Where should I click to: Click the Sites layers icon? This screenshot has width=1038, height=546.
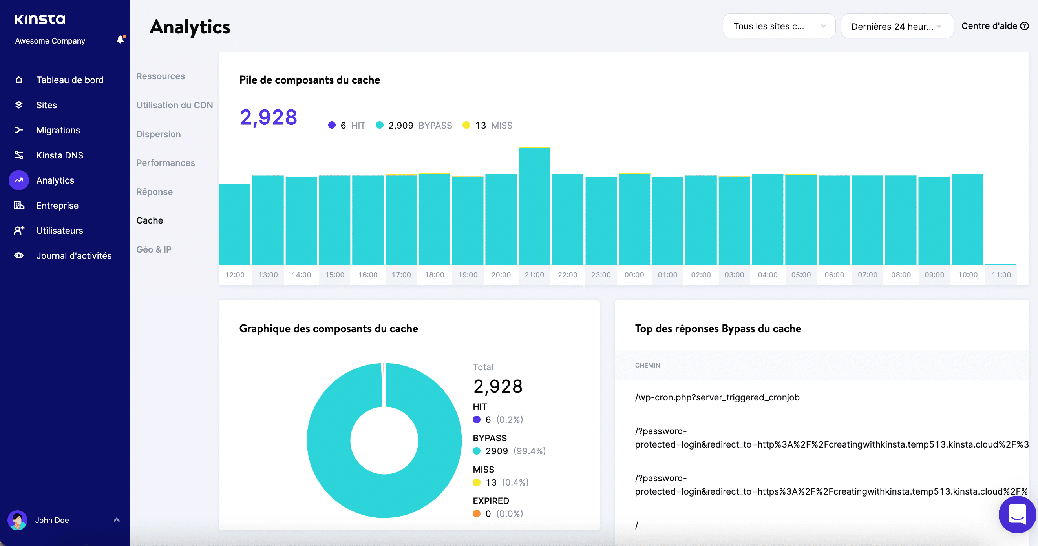[18, 105]
